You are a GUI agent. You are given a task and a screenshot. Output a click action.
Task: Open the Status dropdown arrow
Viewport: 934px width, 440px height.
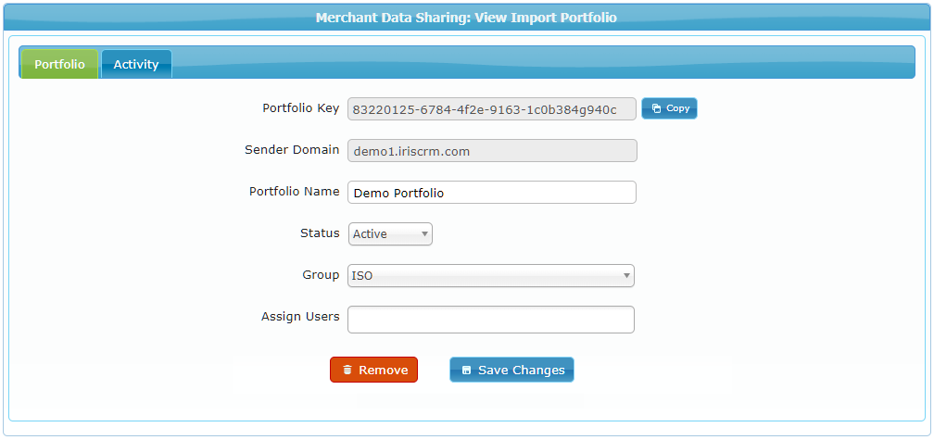(424, 234)
